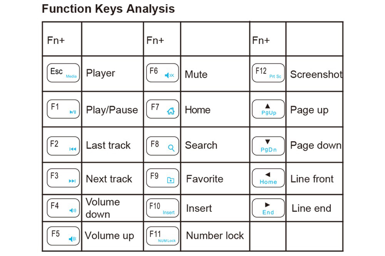Select the F2 last track key
Viewport: 385px width, 256px height.
[x=63, y=146]
